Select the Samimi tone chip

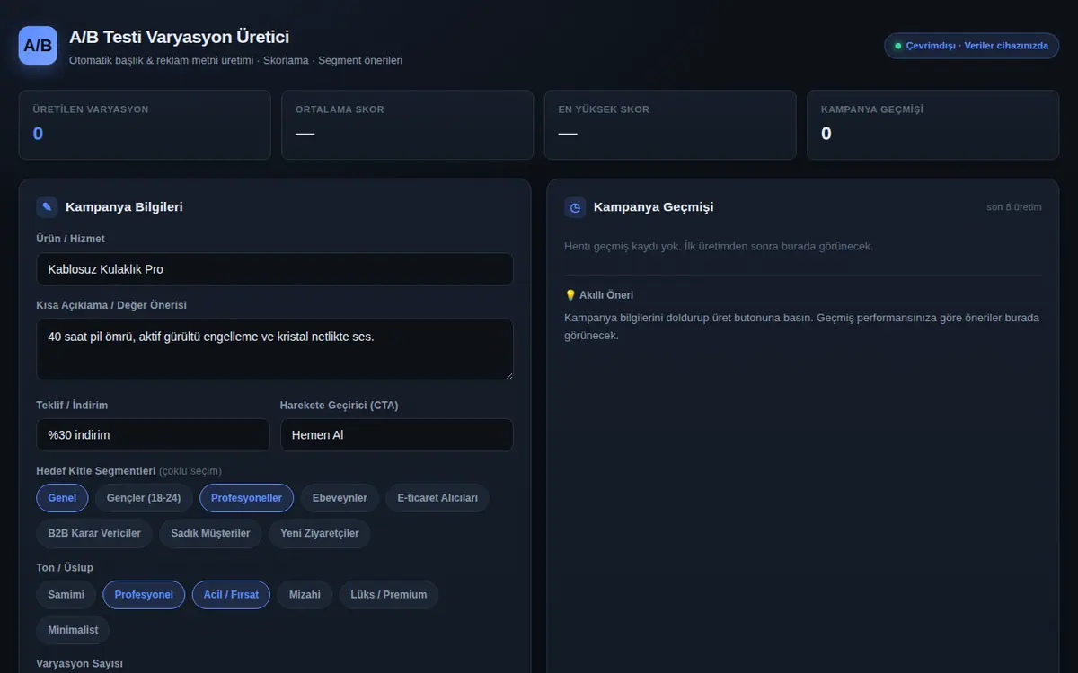click(x=66, y=595)
